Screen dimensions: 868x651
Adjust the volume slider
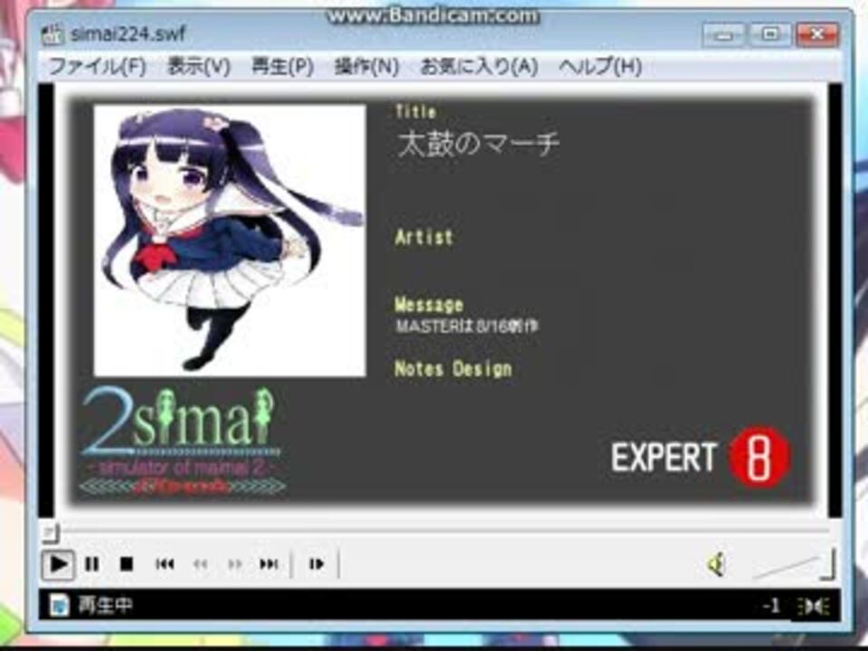click(793, 564)
